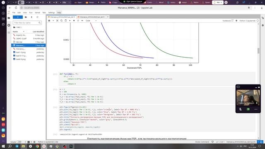Open a new browser tab with plus button

[226, 2]
